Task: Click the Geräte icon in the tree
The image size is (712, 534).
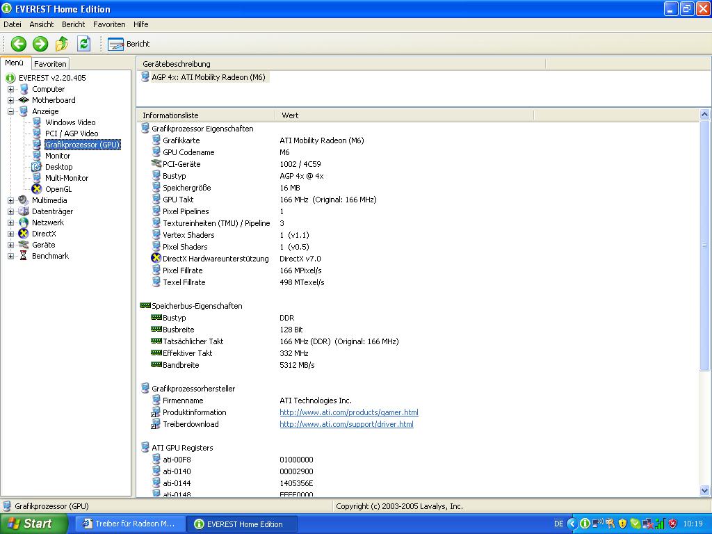Action: coord(24,245)
